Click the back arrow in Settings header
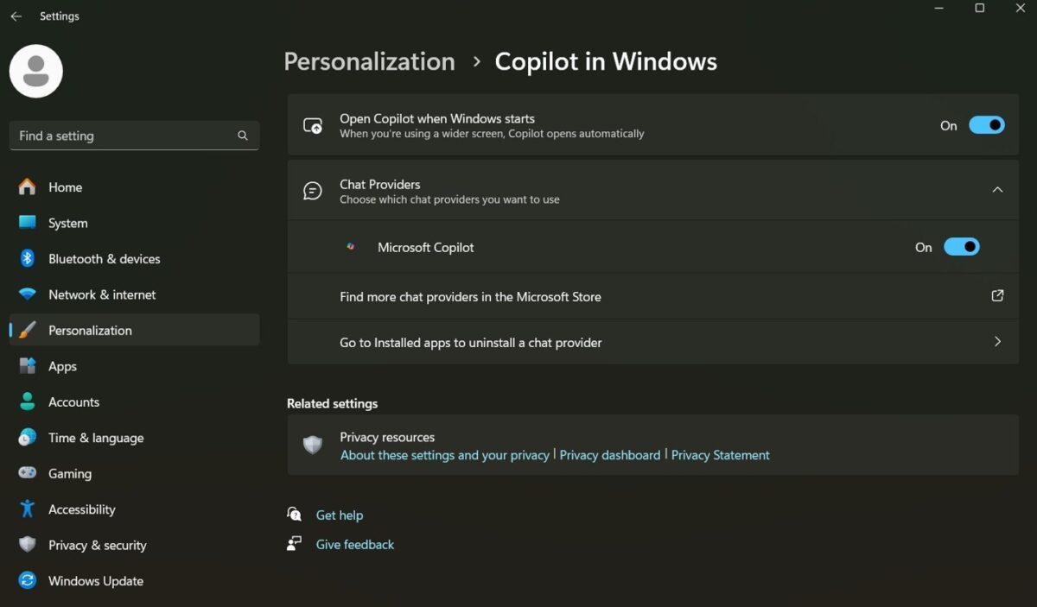Screen dimensions: 1037x607 click(16, 16)
